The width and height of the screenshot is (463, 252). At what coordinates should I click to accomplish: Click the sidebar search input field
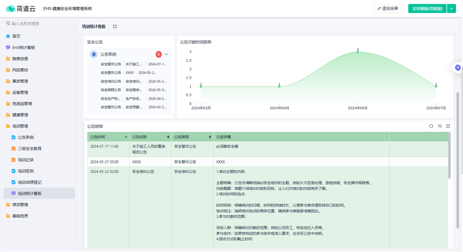pyautogui.click(x=41, y=24)
